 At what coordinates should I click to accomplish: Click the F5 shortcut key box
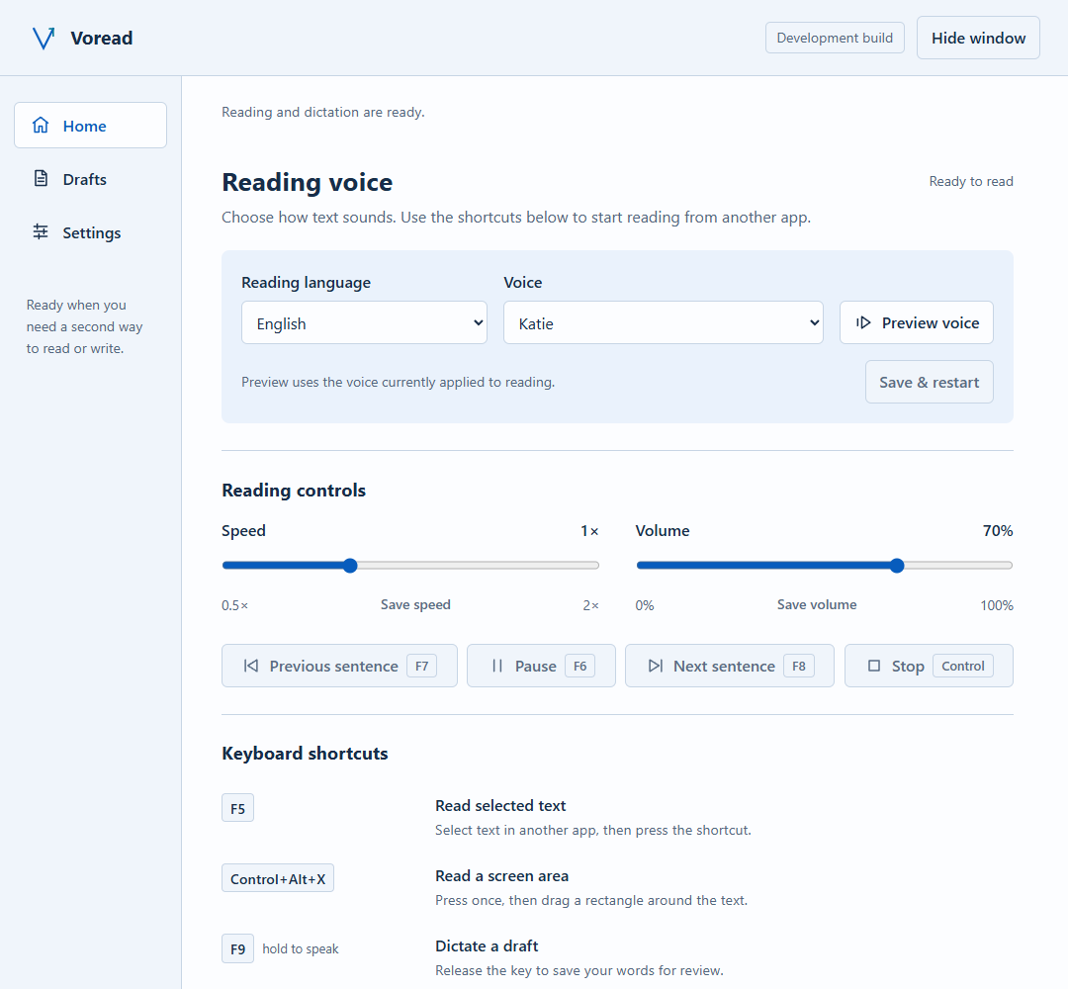pos(237,808)
